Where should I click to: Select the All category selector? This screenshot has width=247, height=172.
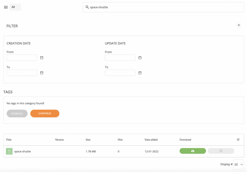[x=15, y=7]
